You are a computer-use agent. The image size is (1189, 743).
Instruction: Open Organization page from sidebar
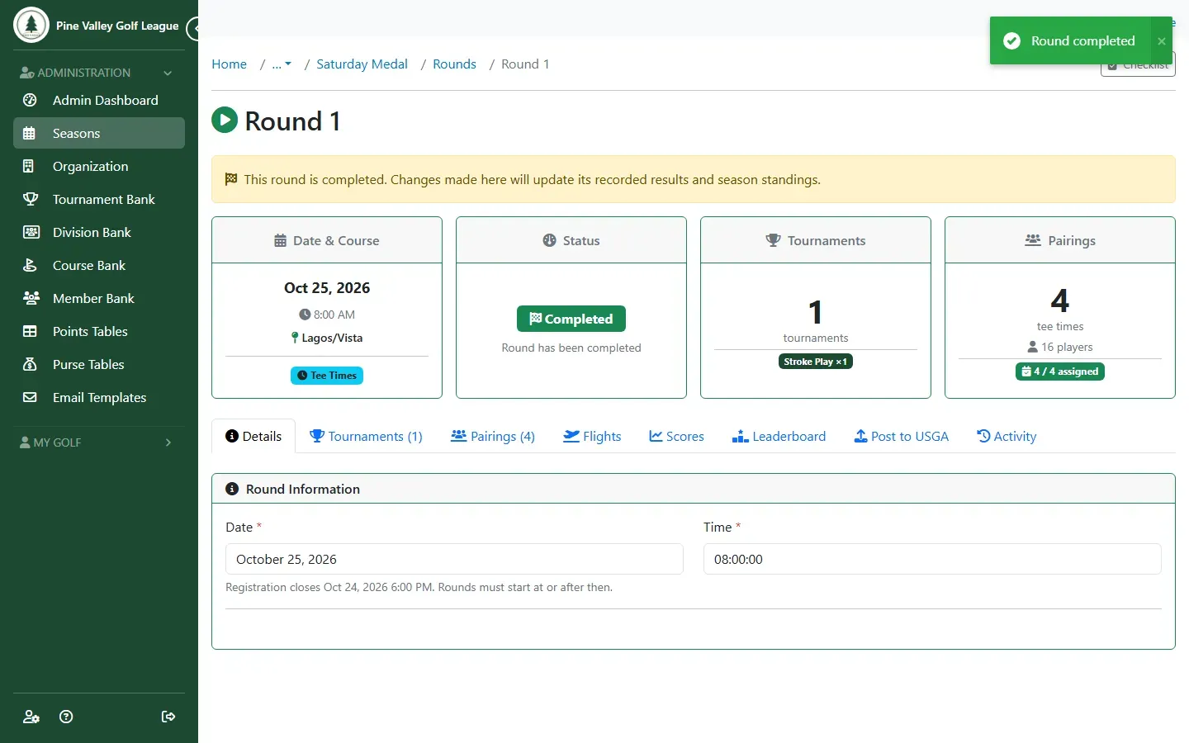99,166
